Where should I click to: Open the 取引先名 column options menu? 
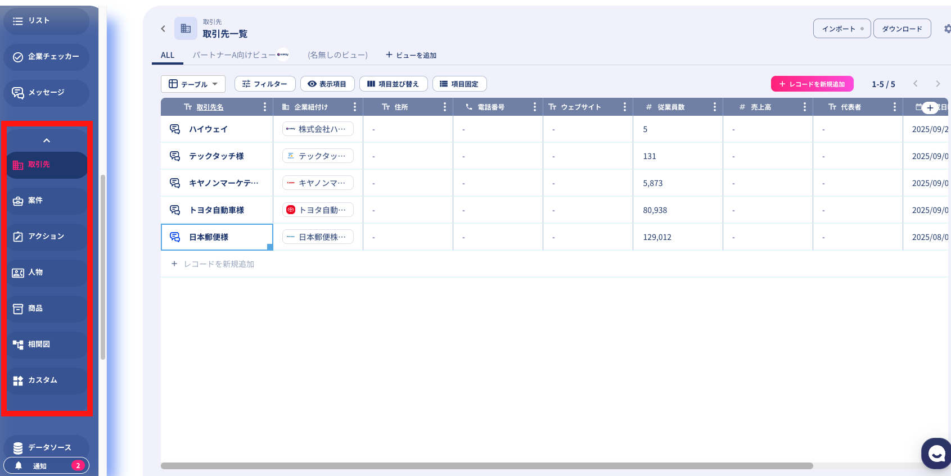click(265, 107)
